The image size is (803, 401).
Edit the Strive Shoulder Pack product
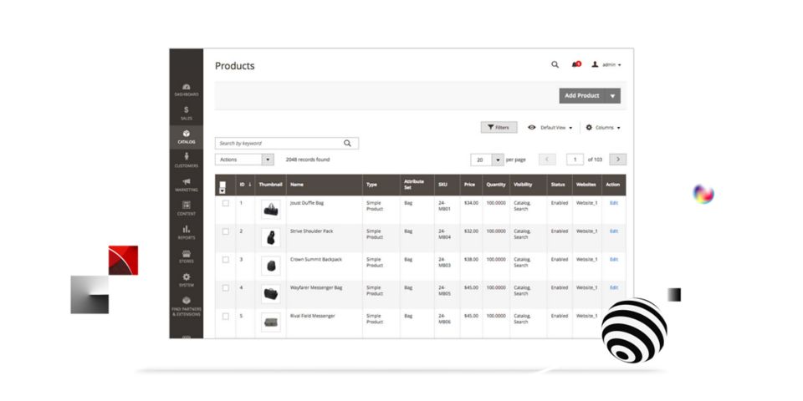(613, 231)
